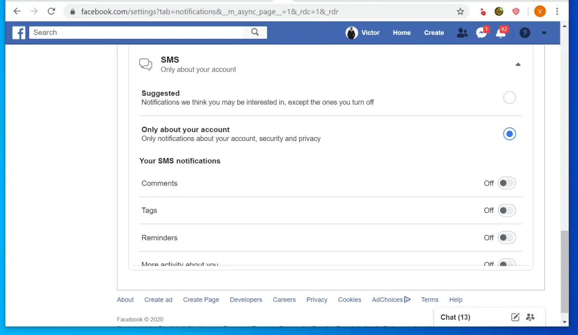Enable Tags SMS notifications
Image resolution: width=578 pixels, height=335 pixels.
click(x=506, y=210)
